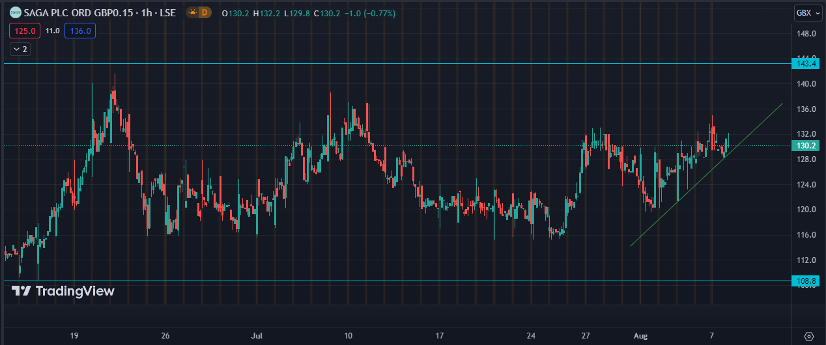Click the 136.0 price axis label
Image resolution: width=826 pixels, height=345 pixels.
click(x=806, y=109)
